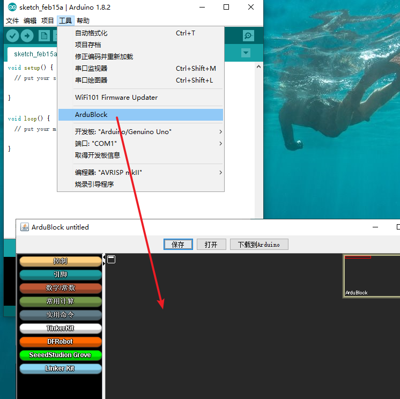Image resolution: width=400 pixels, height=399 pixels.
Task: Open 串口绘图器 from the menu
Action: (140, 80)
